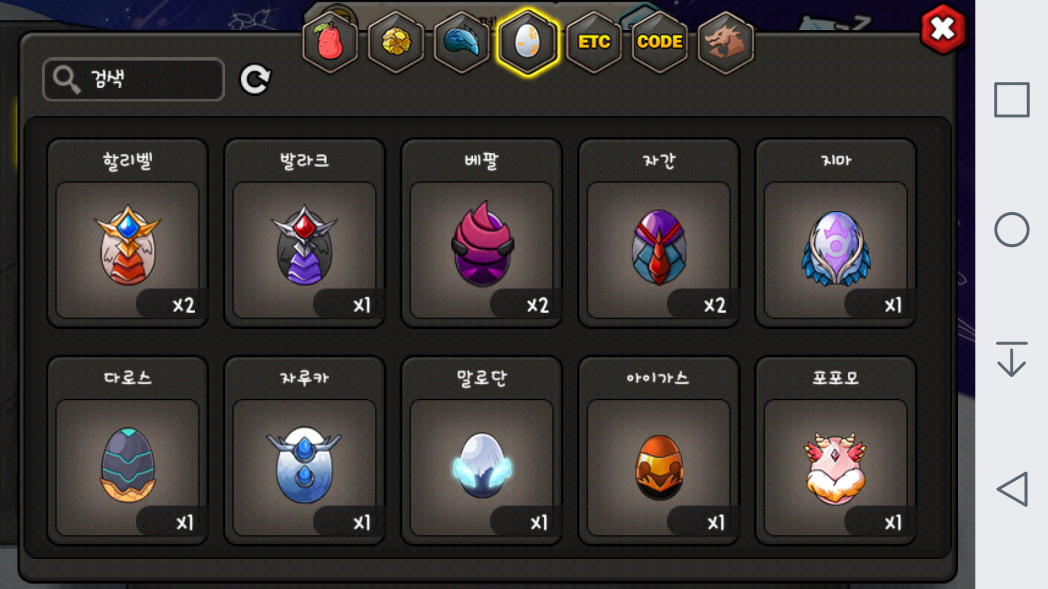Switch to the gold nugget category tab

coord(396,42)
